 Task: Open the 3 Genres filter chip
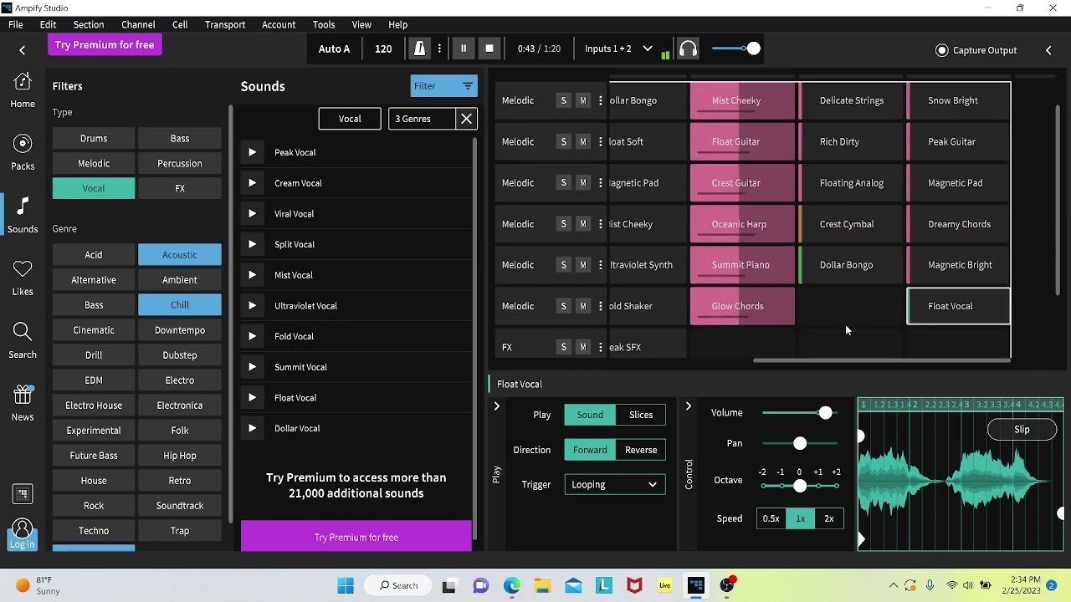click(422, 119)
